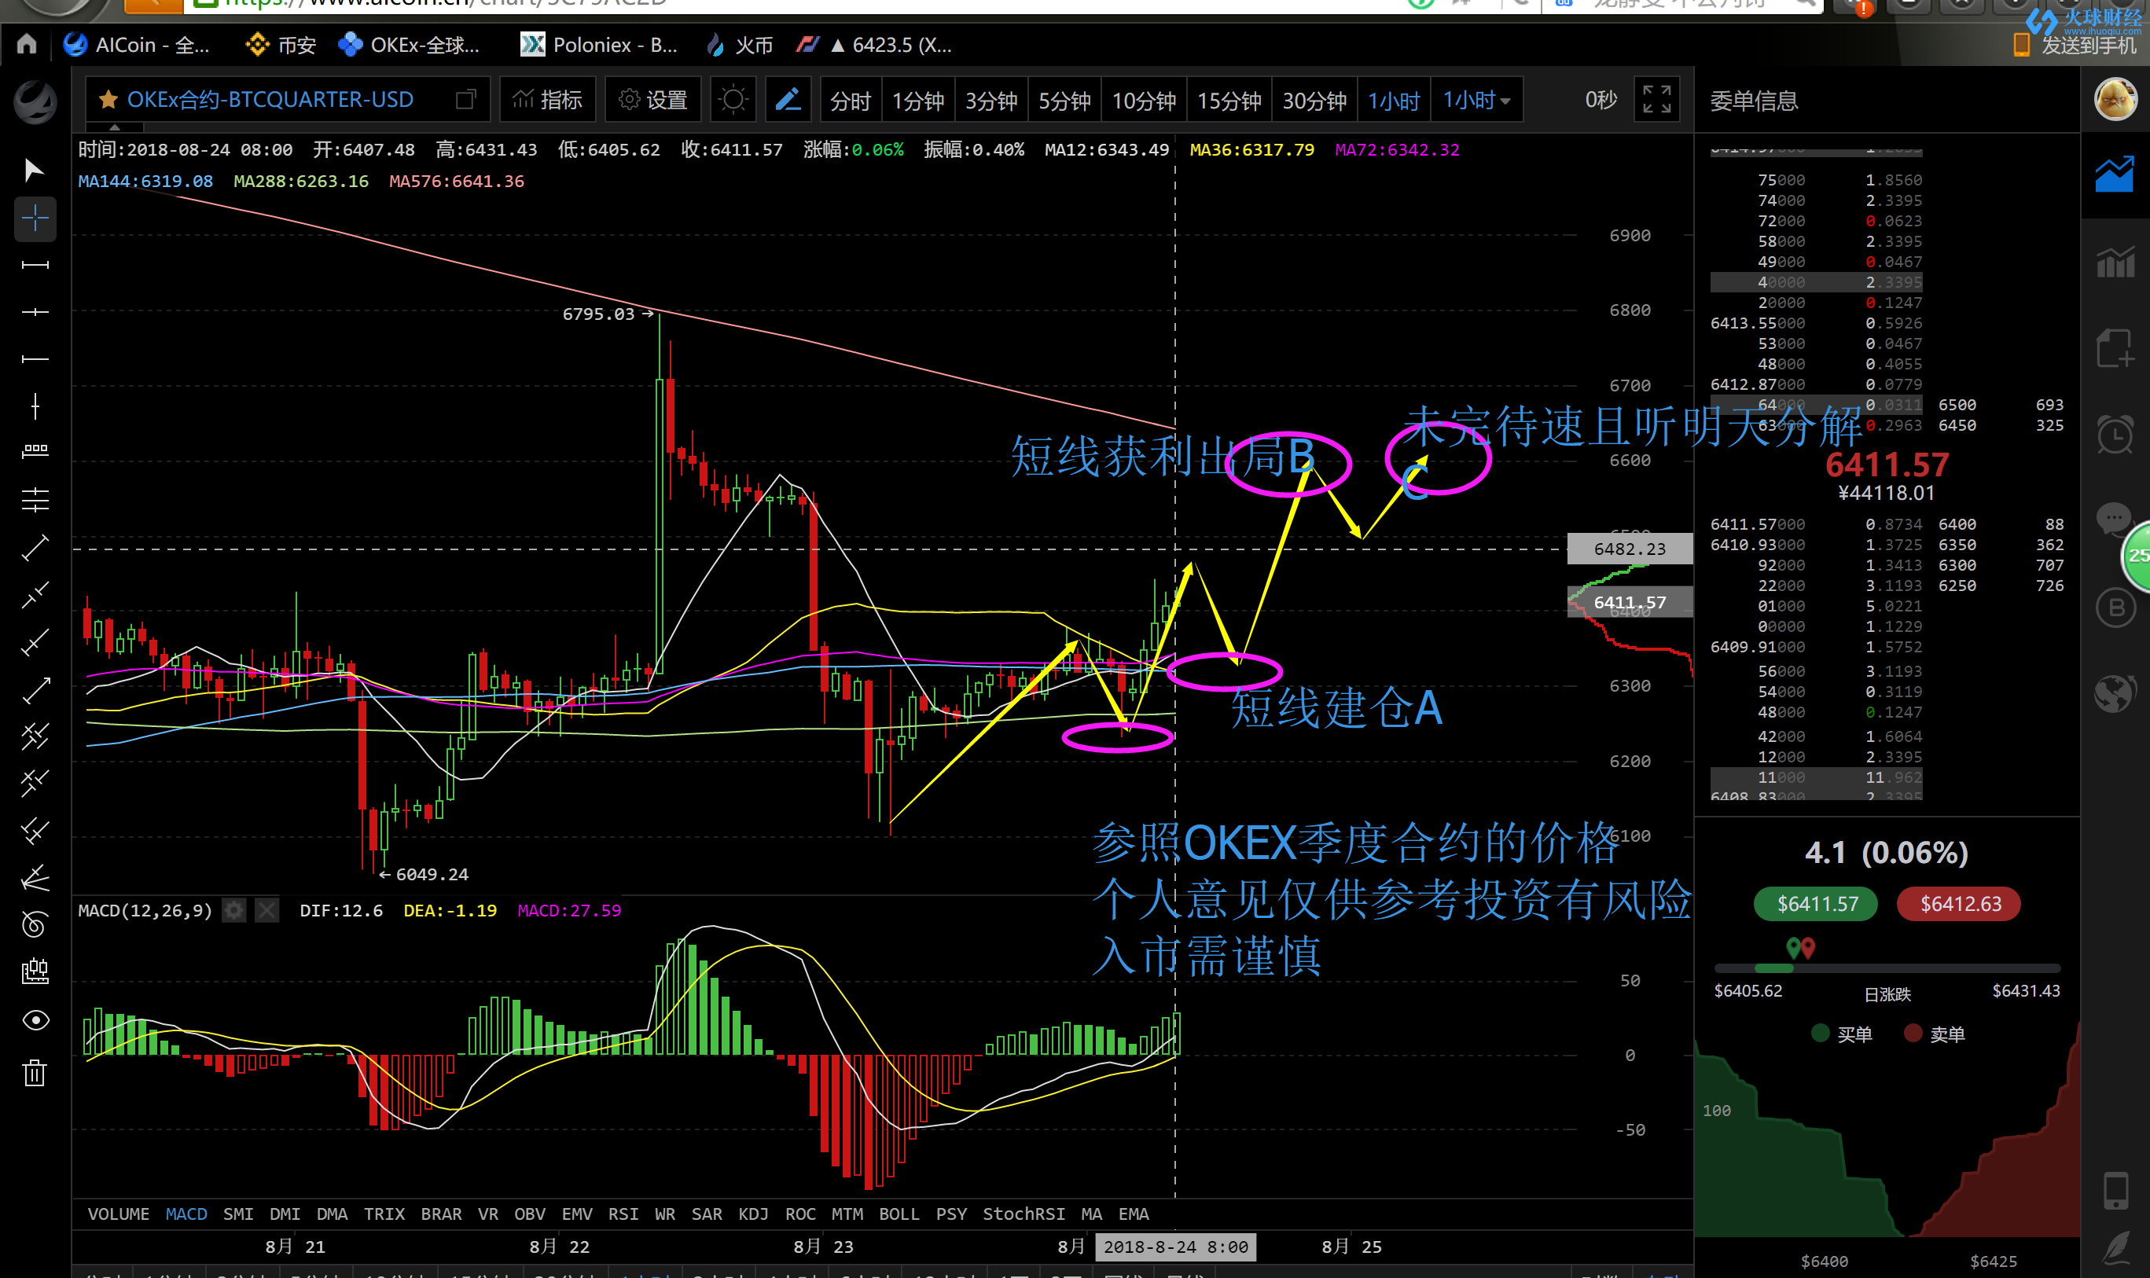Expand the 1小时 interval dropdown
The height and width of the screenshot is (1278, 2150).
(1476, 101)
